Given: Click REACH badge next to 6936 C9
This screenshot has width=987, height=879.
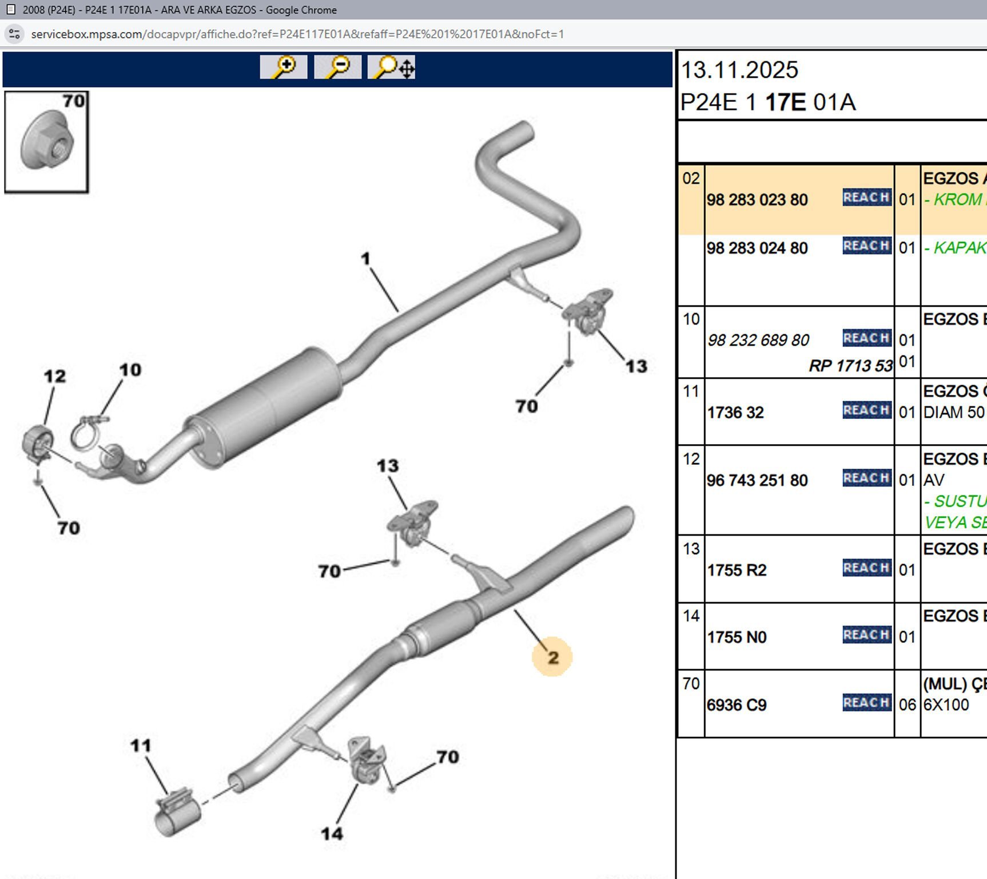Looking at the screenshot, I should click(x=866, y=703).
